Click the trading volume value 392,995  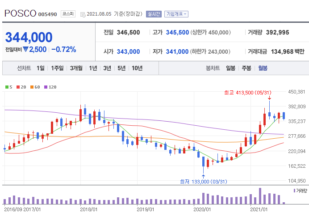point(277,32)
